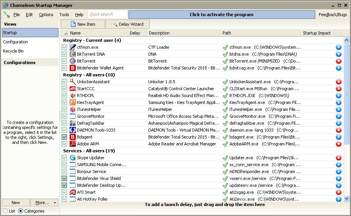Switch to the Configuration view

(x=30, y=42)
